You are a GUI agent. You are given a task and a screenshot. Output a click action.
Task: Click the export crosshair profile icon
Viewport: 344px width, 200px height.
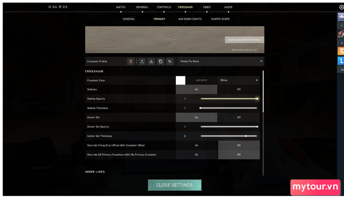[142, 61]
